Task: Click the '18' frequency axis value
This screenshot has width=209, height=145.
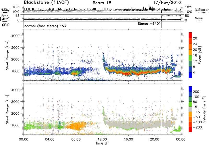Action: pos(18,16)
